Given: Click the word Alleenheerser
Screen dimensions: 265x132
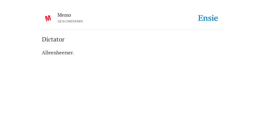Looking at the screenshot, I should (57, 53).
